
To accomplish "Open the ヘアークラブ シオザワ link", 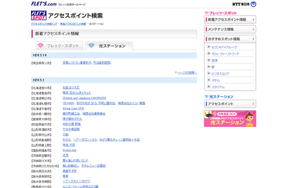I will [x=76, y=181].
